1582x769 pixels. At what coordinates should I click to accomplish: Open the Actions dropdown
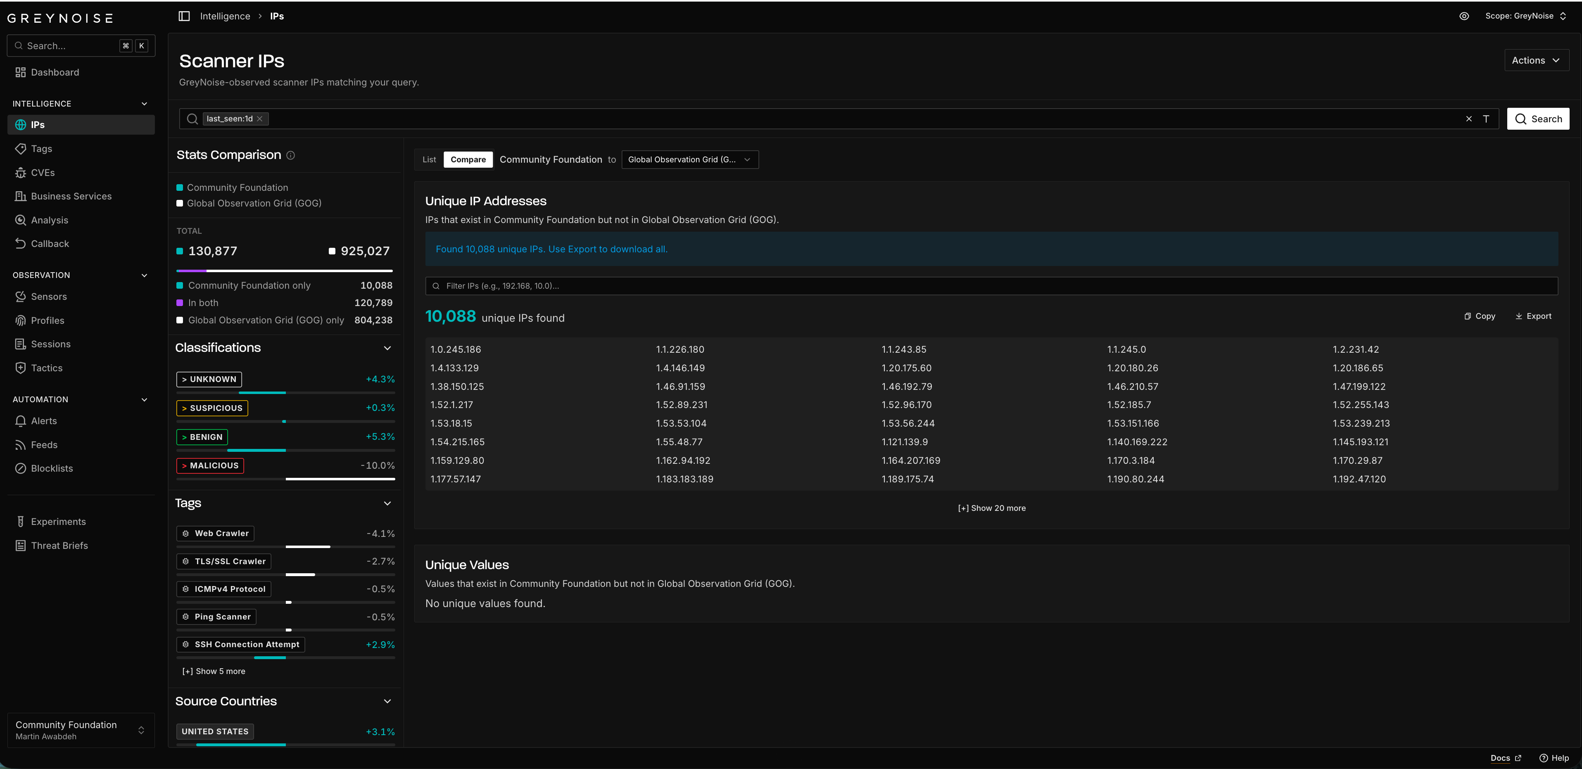pos(1537,60)
